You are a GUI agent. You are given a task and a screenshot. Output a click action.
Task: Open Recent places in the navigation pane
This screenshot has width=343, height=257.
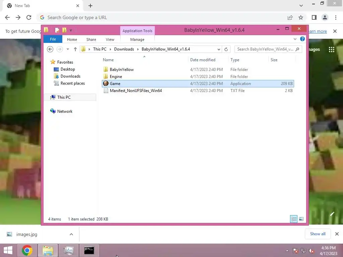[72, 83]
